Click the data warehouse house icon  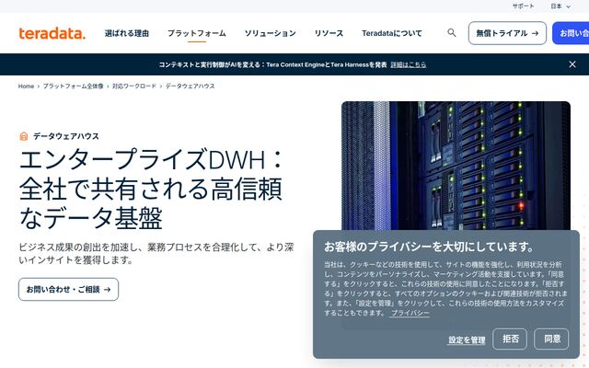pos(24,136)
